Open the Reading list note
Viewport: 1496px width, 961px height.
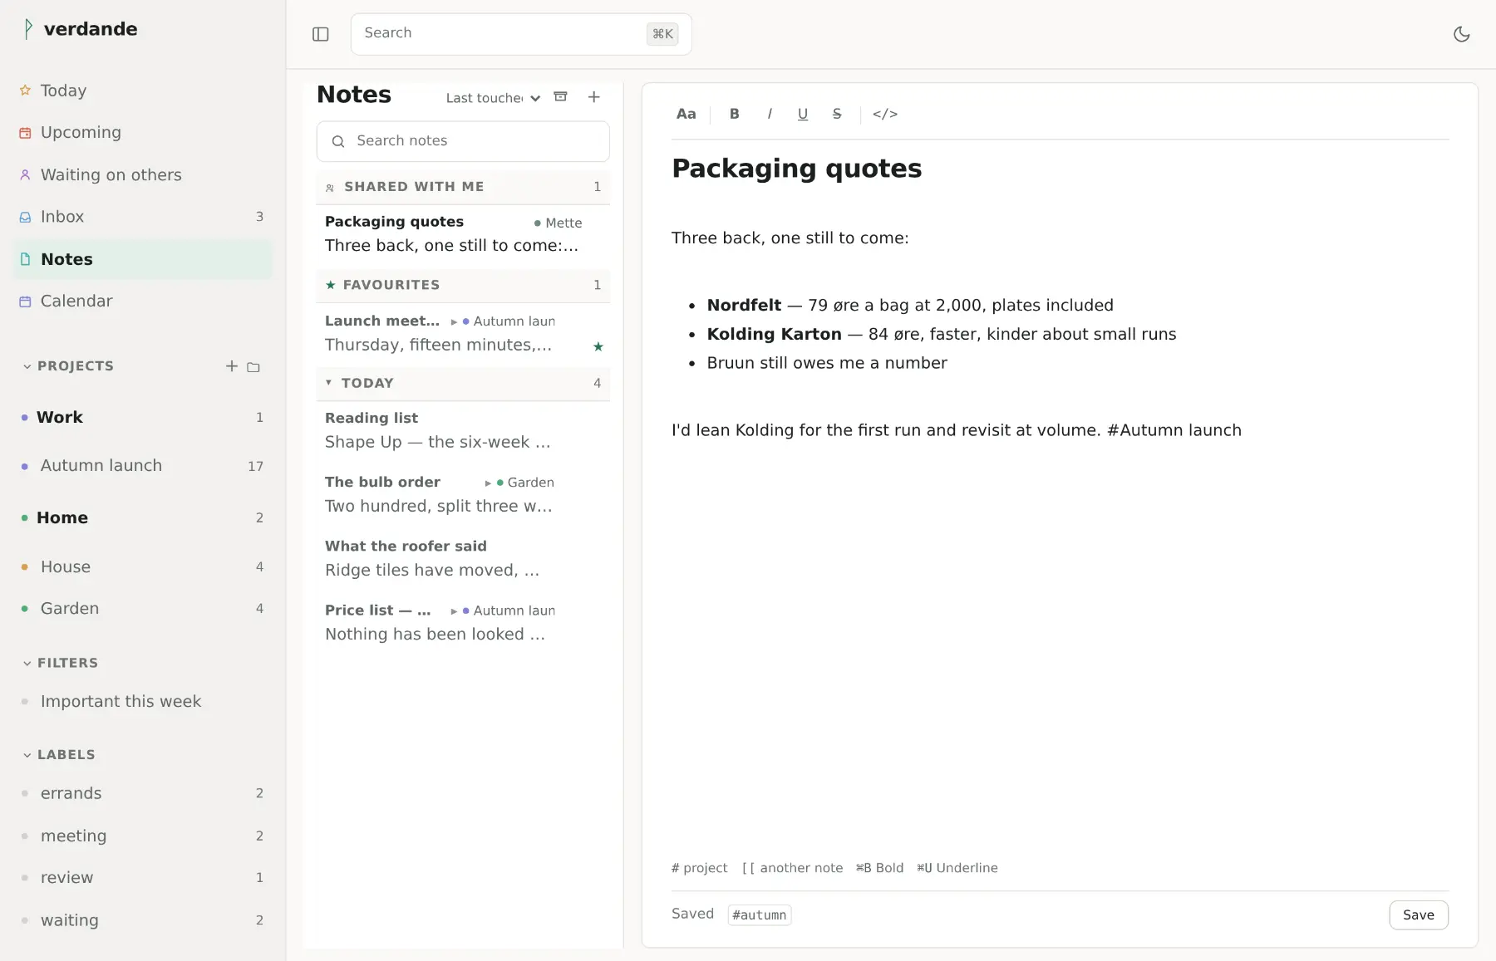(463, 430)
